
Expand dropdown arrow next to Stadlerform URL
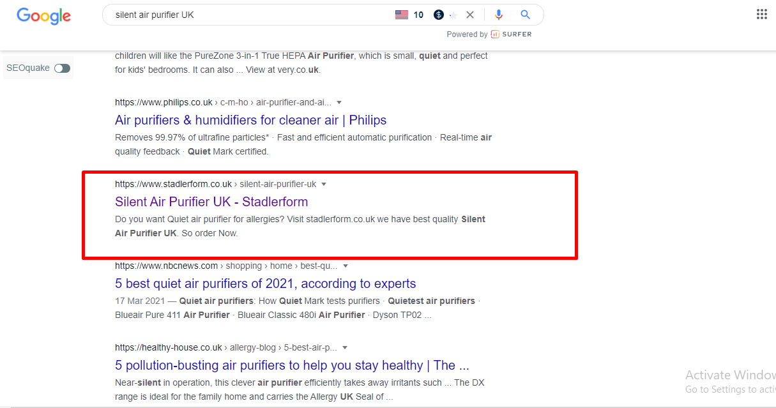click(324, 184)
